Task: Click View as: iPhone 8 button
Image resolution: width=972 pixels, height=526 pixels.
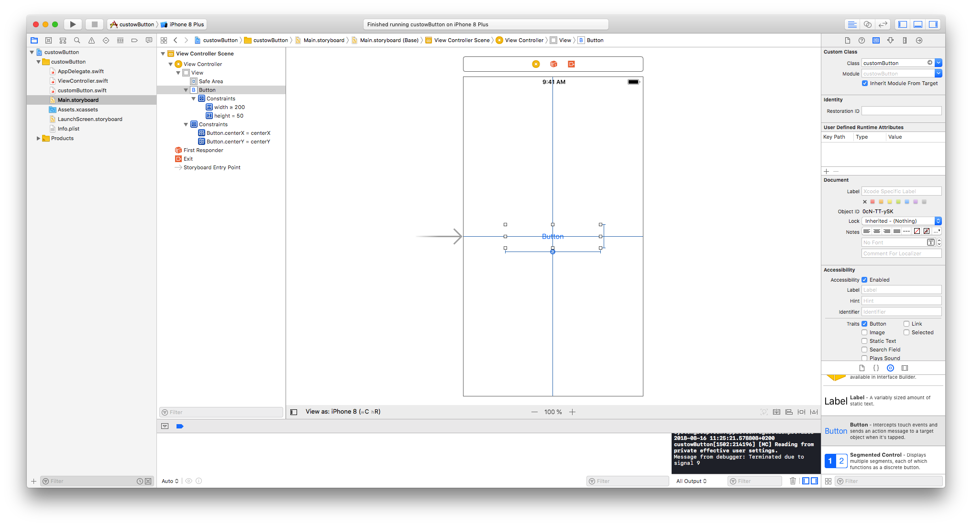Action: 343,412
